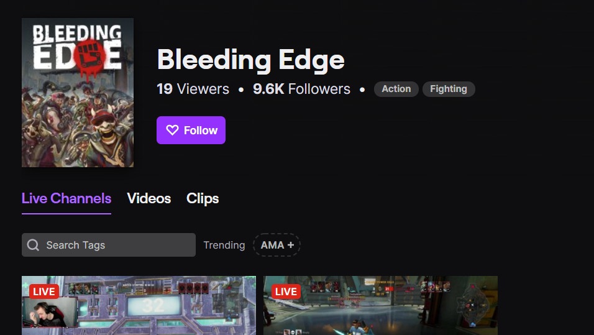This screenshot has width=594, height=335.
Task: Click the Bleeding Edge title heading
Action: coord(251,60)
